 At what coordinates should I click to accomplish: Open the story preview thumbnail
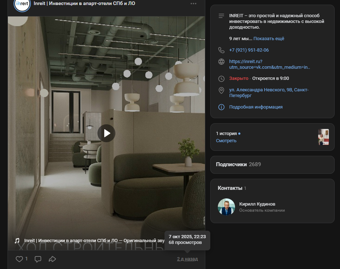(x=323, y=137)
